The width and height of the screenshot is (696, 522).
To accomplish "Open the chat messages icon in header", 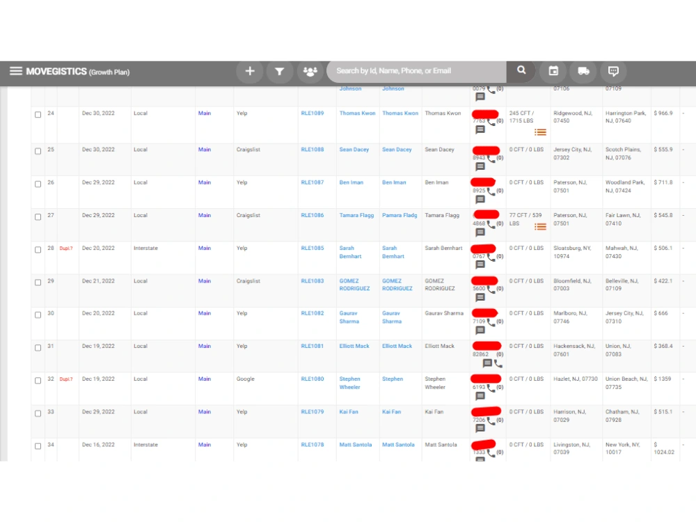I will pos(613,71).
